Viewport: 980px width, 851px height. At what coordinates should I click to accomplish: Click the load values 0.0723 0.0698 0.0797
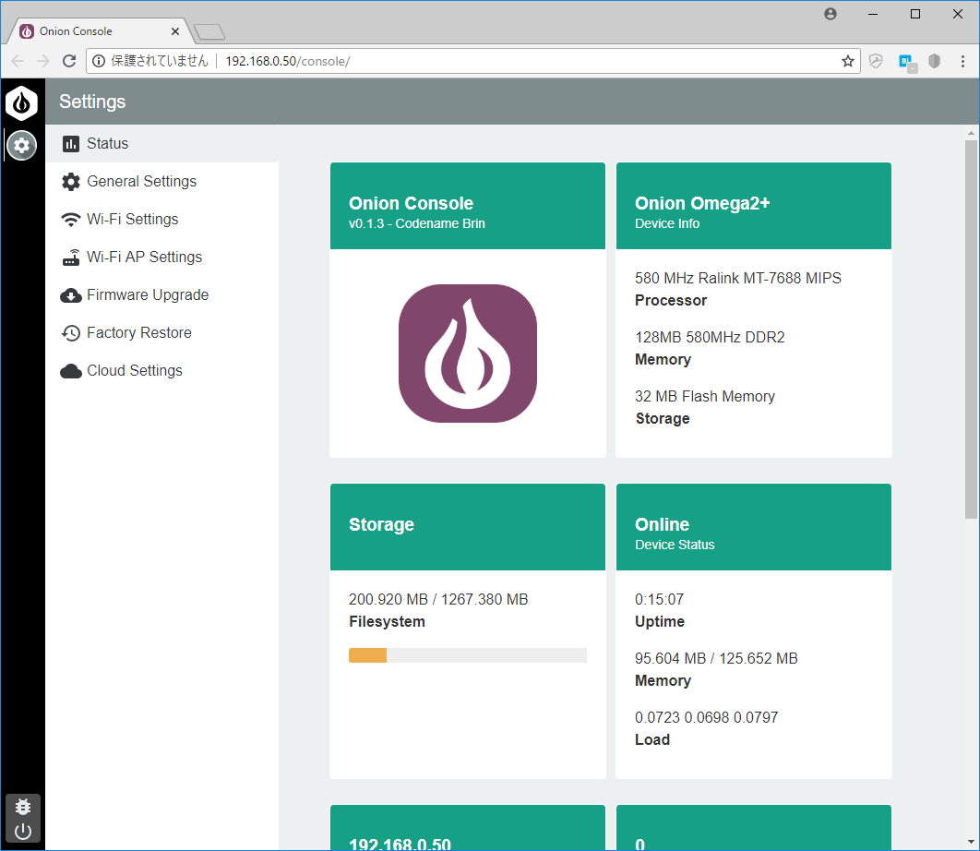coord(706,718)
